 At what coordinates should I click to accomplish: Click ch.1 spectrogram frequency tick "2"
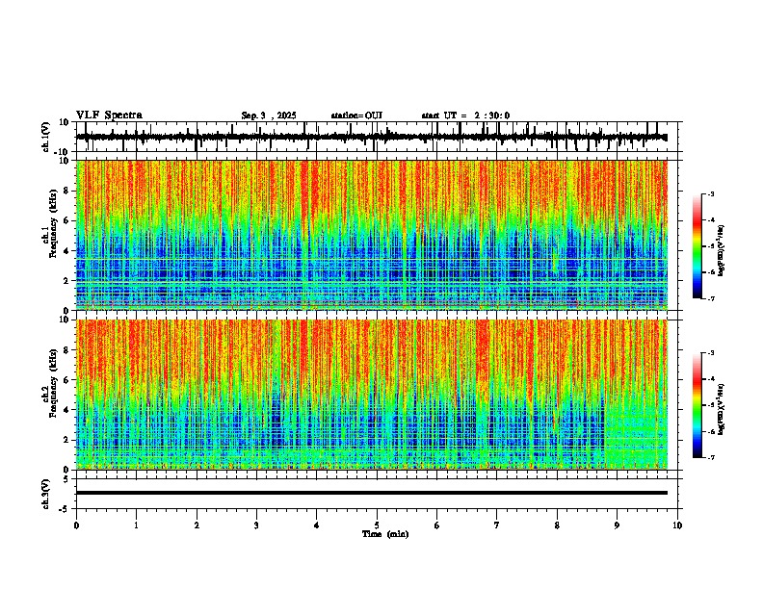(x=66, y=281)
